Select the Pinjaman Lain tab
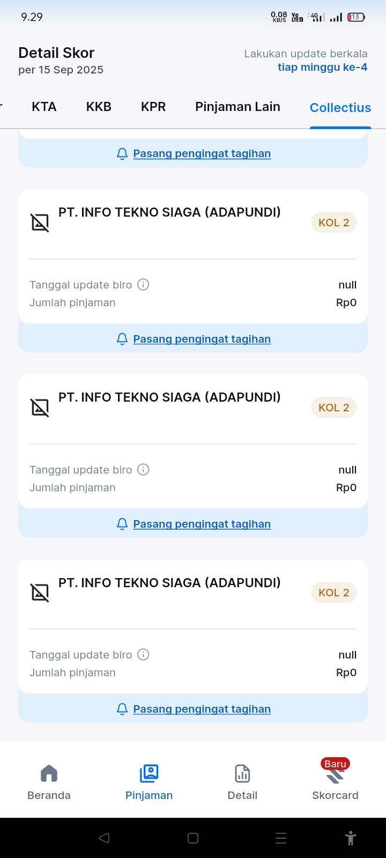 [237, 107]
